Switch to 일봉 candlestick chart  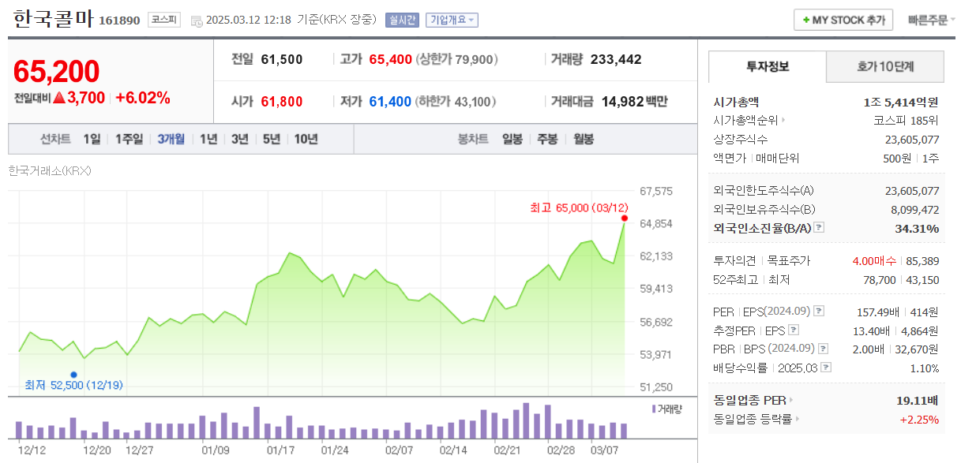coord(512,139)
